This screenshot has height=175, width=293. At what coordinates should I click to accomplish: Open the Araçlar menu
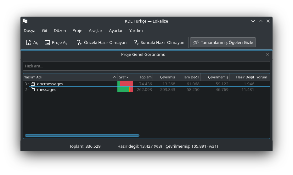point(95,30)
